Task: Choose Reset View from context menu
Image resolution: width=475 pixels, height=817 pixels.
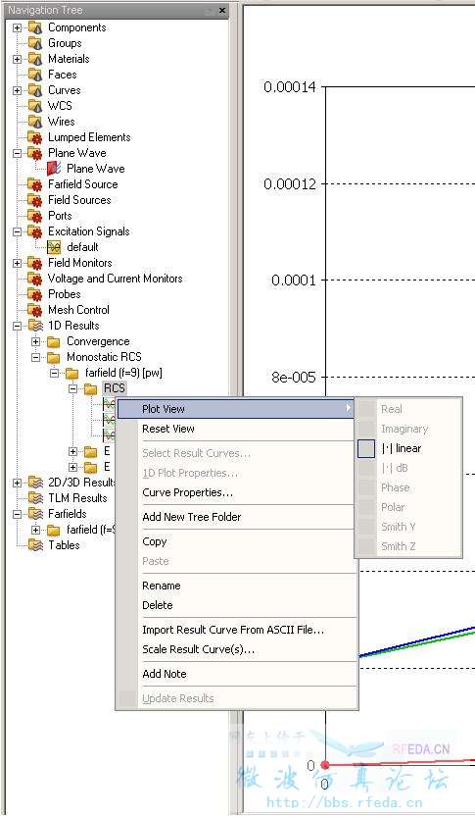Action: tap(168, 429)
